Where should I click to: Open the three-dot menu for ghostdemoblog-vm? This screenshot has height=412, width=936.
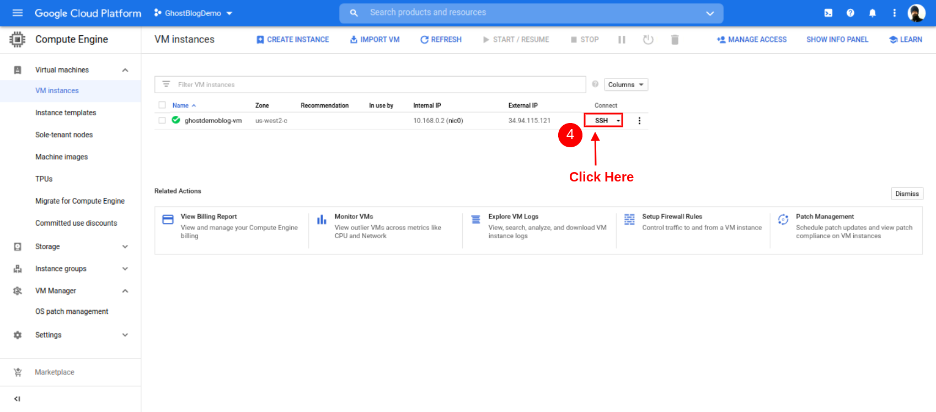(x=639, y=121)
